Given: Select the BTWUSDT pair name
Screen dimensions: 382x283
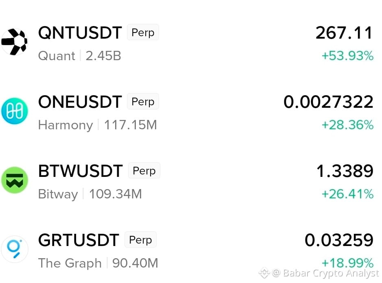Looking at the screenshot, I should tap(81, 171).
